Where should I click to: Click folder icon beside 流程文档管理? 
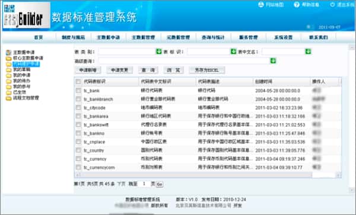pos(9,98)
